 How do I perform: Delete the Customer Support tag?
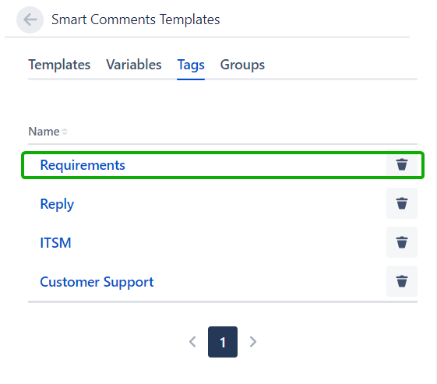[402, 281]
